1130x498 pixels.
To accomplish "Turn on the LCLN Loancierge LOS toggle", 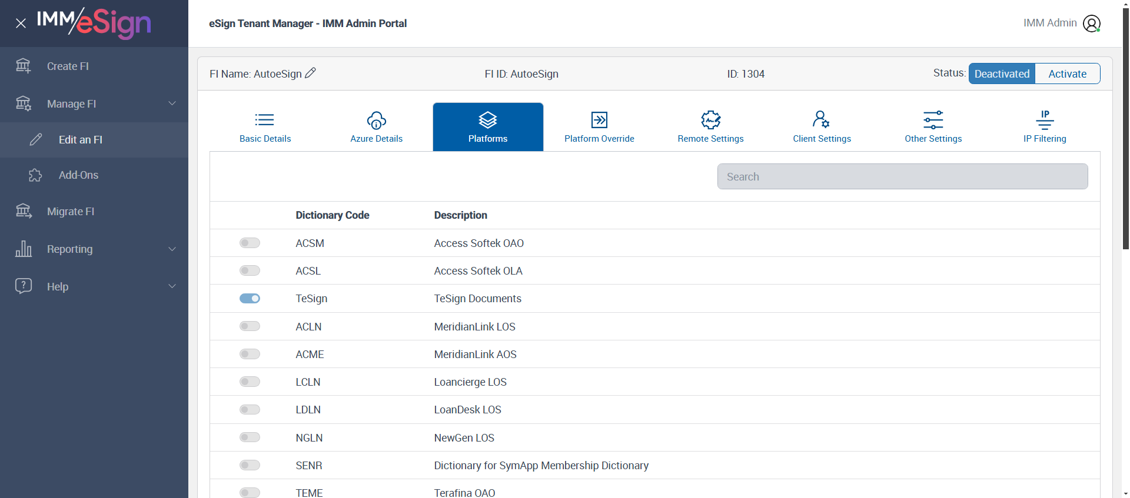I will [250, 382].
